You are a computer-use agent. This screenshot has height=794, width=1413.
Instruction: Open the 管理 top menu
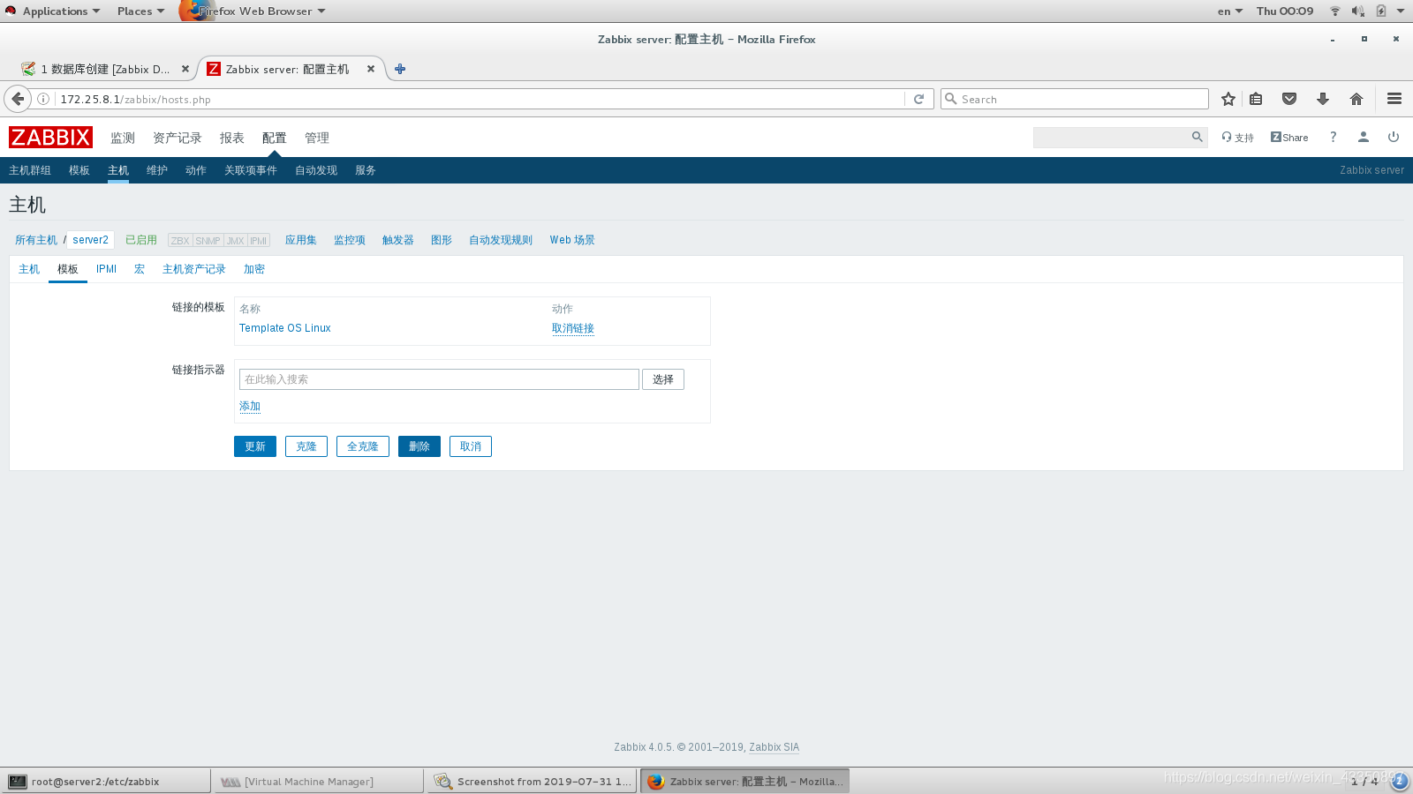click(317, 138)
